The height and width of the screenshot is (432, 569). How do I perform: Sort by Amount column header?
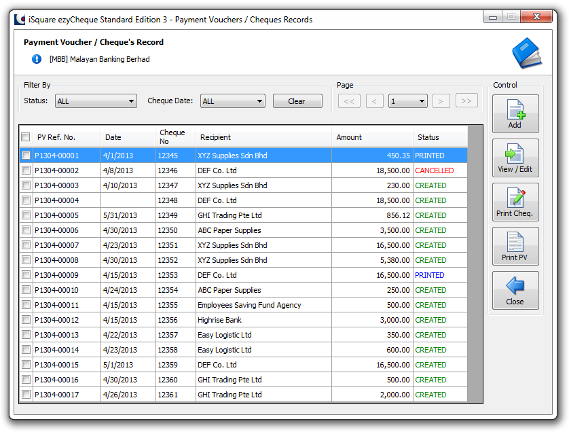(372, 137)
